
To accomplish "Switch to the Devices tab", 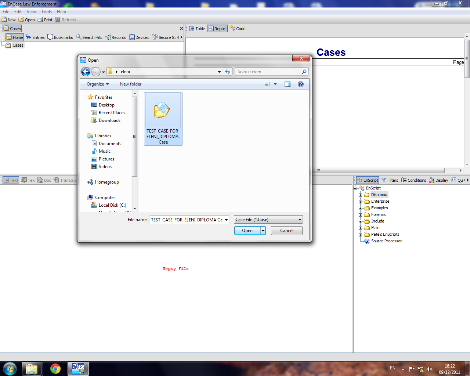I will (139, 37).
